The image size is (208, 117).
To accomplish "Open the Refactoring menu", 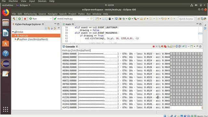I will point(30,14).
